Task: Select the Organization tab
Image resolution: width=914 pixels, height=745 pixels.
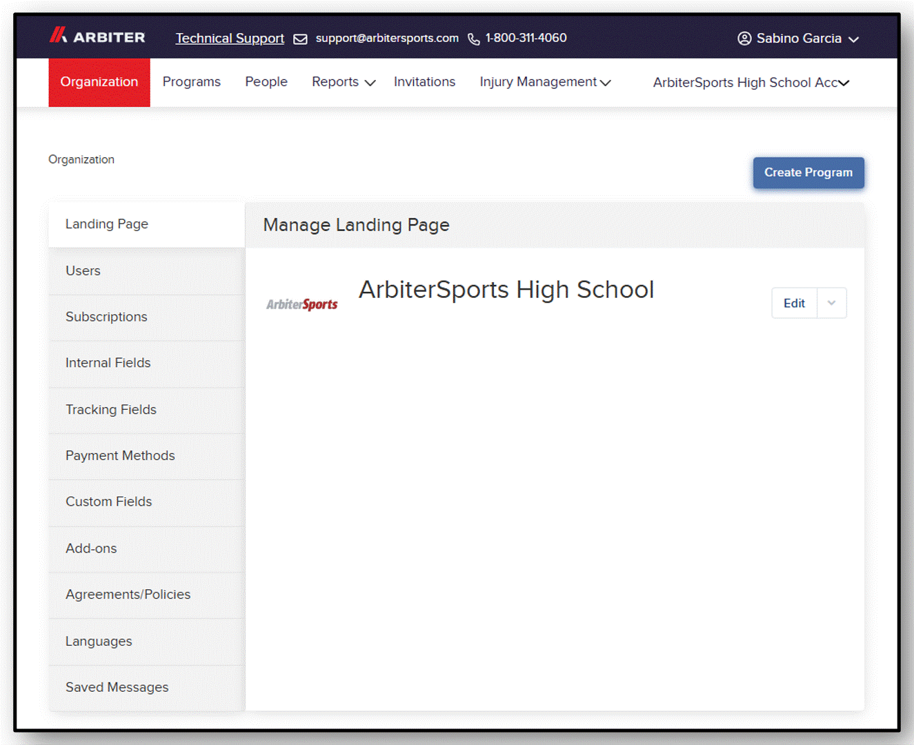Action: tap(99, 82)
